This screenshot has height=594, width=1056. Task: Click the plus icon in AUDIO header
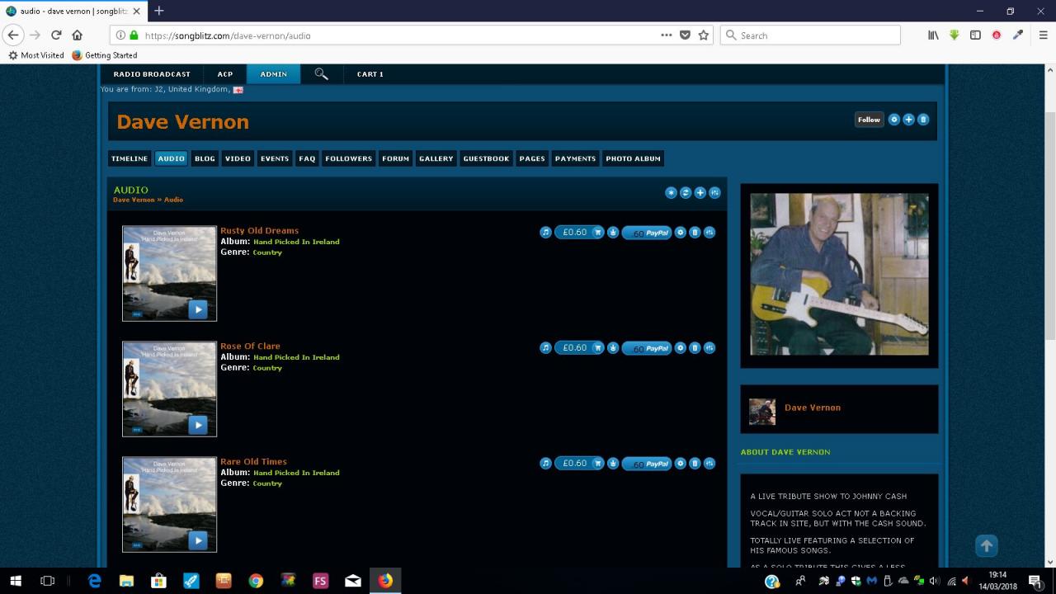click(x=700, y=193)
